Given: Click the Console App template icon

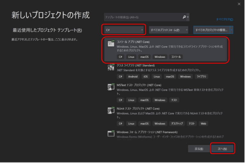Looking at the screenshot, I should pyautogui.click(x=111, y=44).
